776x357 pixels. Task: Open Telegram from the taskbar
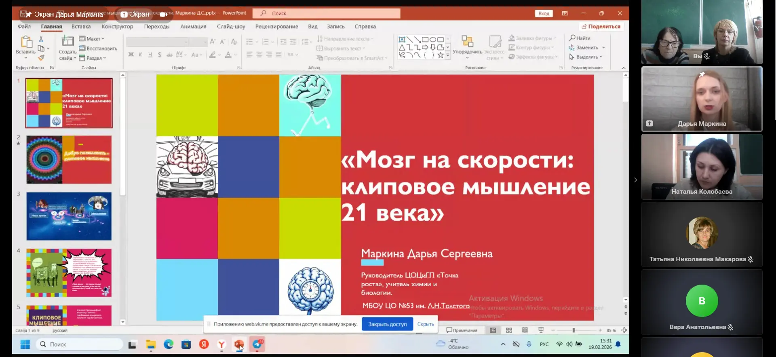point(257,344)
